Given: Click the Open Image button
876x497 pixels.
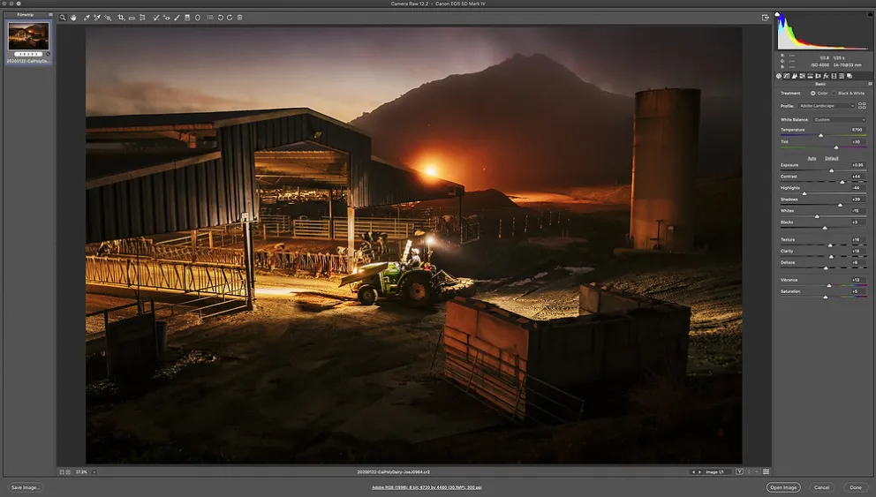Looking at the screenshot, I should [x=783, y=487].
